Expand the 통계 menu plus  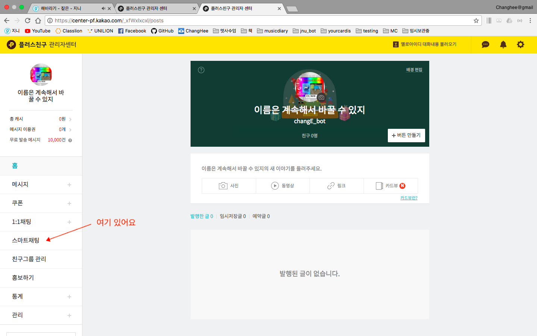[x=69, y=297]
